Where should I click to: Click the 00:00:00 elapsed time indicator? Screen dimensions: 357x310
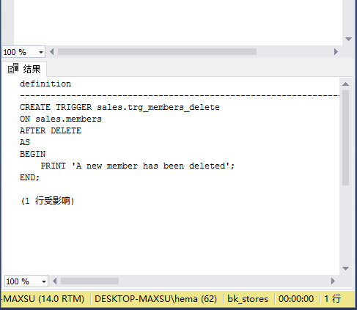(x=296, y=299)
